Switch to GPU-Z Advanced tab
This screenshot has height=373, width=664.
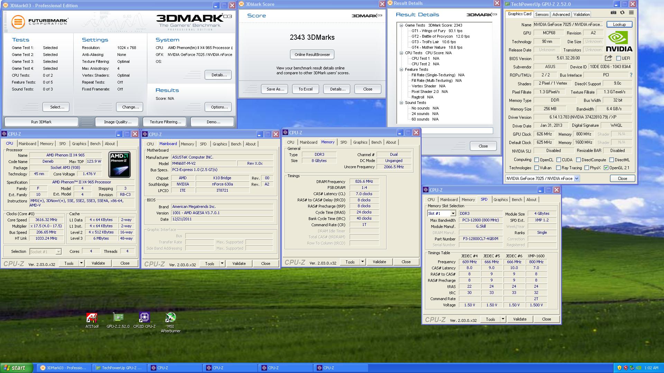click(x=561, y=15)
